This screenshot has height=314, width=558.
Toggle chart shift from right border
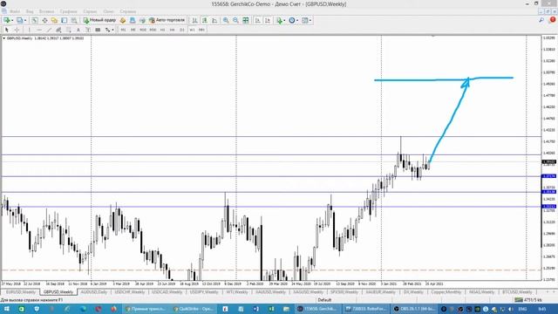click(x=268, y=20)
